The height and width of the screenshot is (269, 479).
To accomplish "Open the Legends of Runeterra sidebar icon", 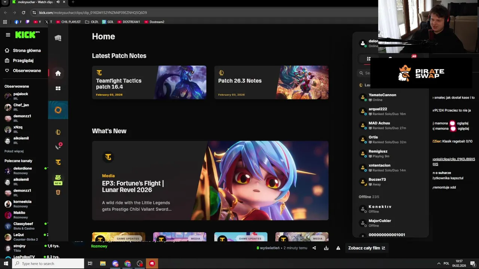I will pos(58,192).
